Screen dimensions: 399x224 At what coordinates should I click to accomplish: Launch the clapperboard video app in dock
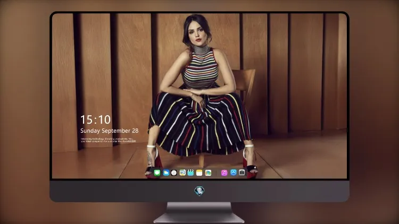[x=190, y=173]
